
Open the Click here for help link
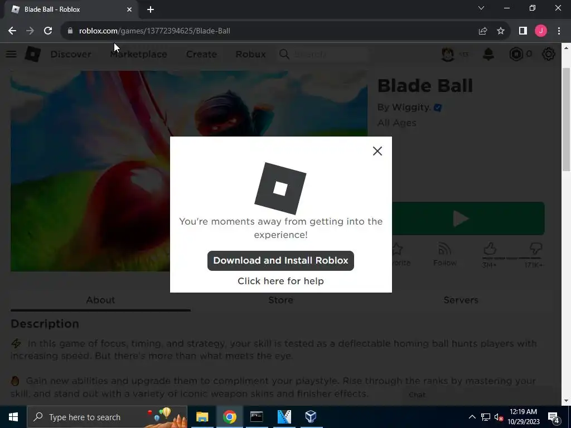[280, 281]
